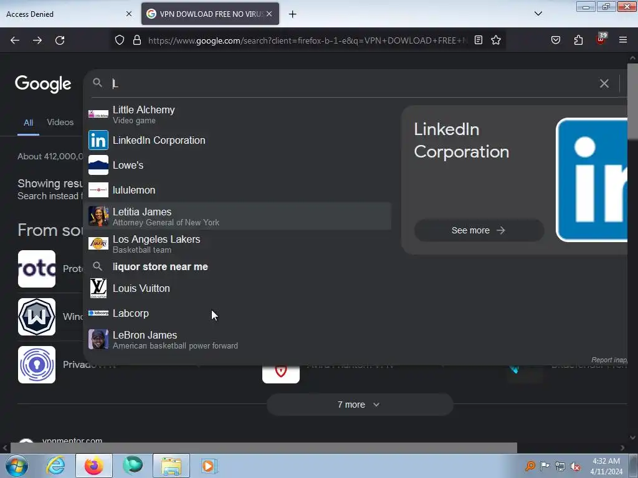Toggle reader view icon in address bar
The image size is (638, 478).
478,40
